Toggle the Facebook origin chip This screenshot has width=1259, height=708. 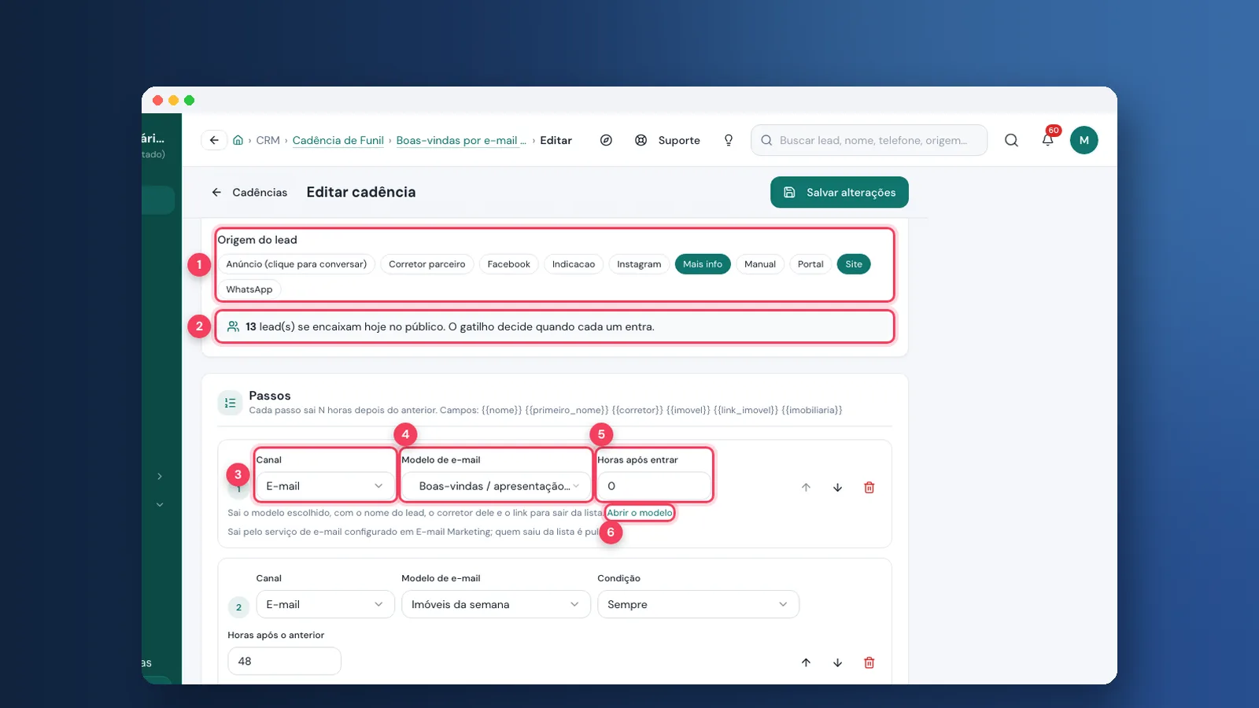coord(508,264)
